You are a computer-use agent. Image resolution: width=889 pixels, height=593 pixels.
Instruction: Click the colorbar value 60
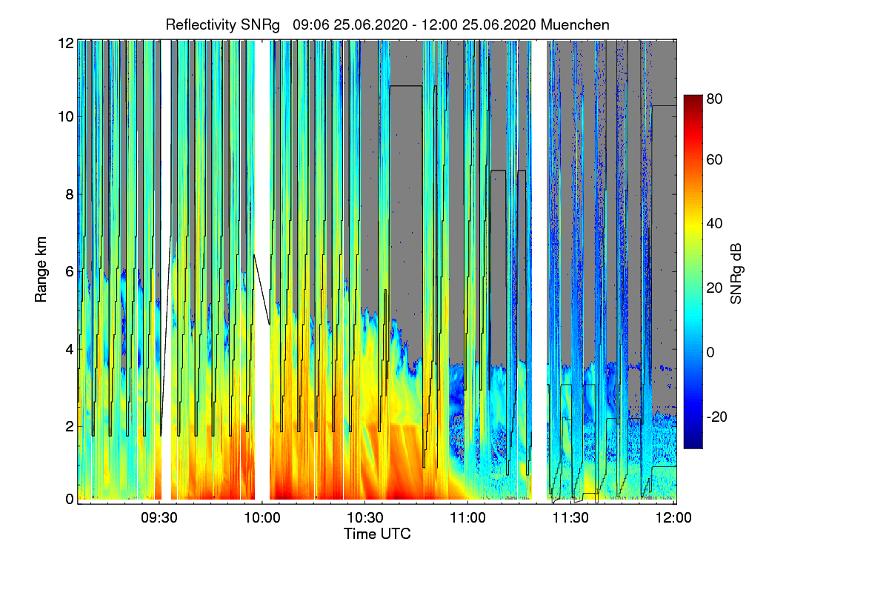[x=715, y=159]
